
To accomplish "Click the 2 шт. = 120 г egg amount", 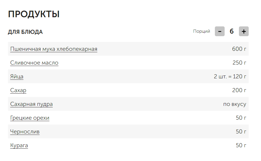I will (x=230, y=77).
